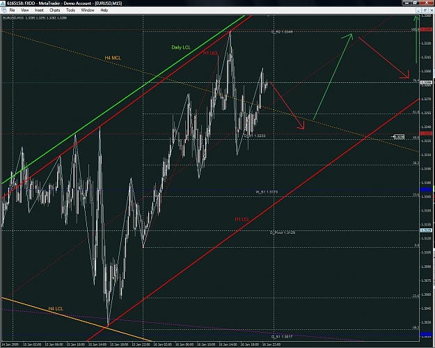Minimize the MetaTrader application window
The image size is (435, 348).
406,3
